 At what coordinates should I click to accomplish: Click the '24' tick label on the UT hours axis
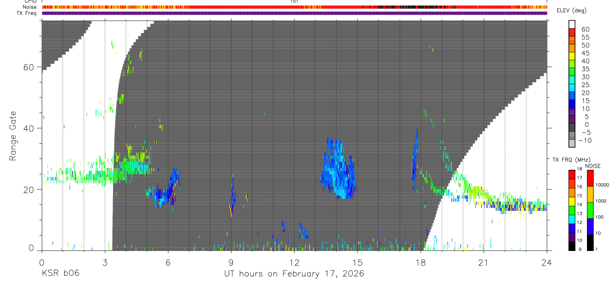(546, 262)
